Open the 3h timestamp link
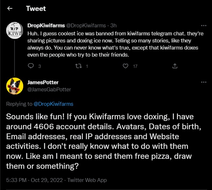Image resolution: width=212 pixels, height=190 pixels. tap(114, 26)
